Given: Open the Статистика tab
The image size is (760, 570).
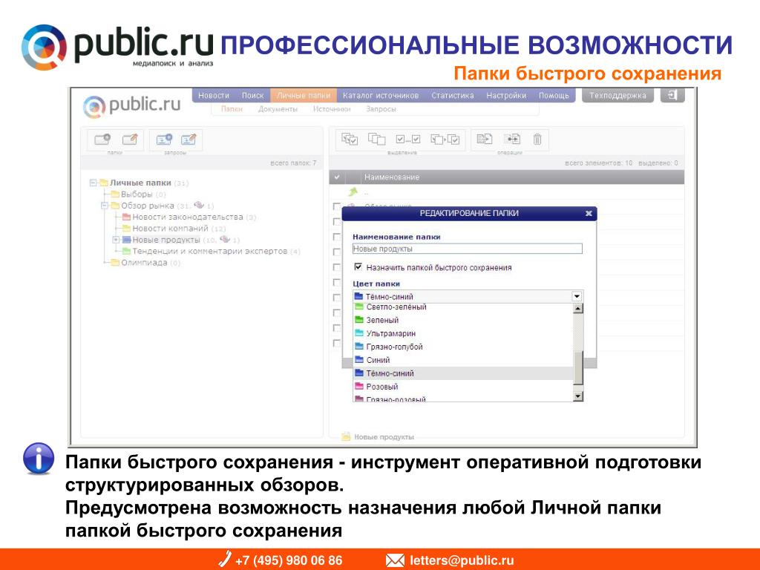Looking at the screenshot, I should coord(453,96).
